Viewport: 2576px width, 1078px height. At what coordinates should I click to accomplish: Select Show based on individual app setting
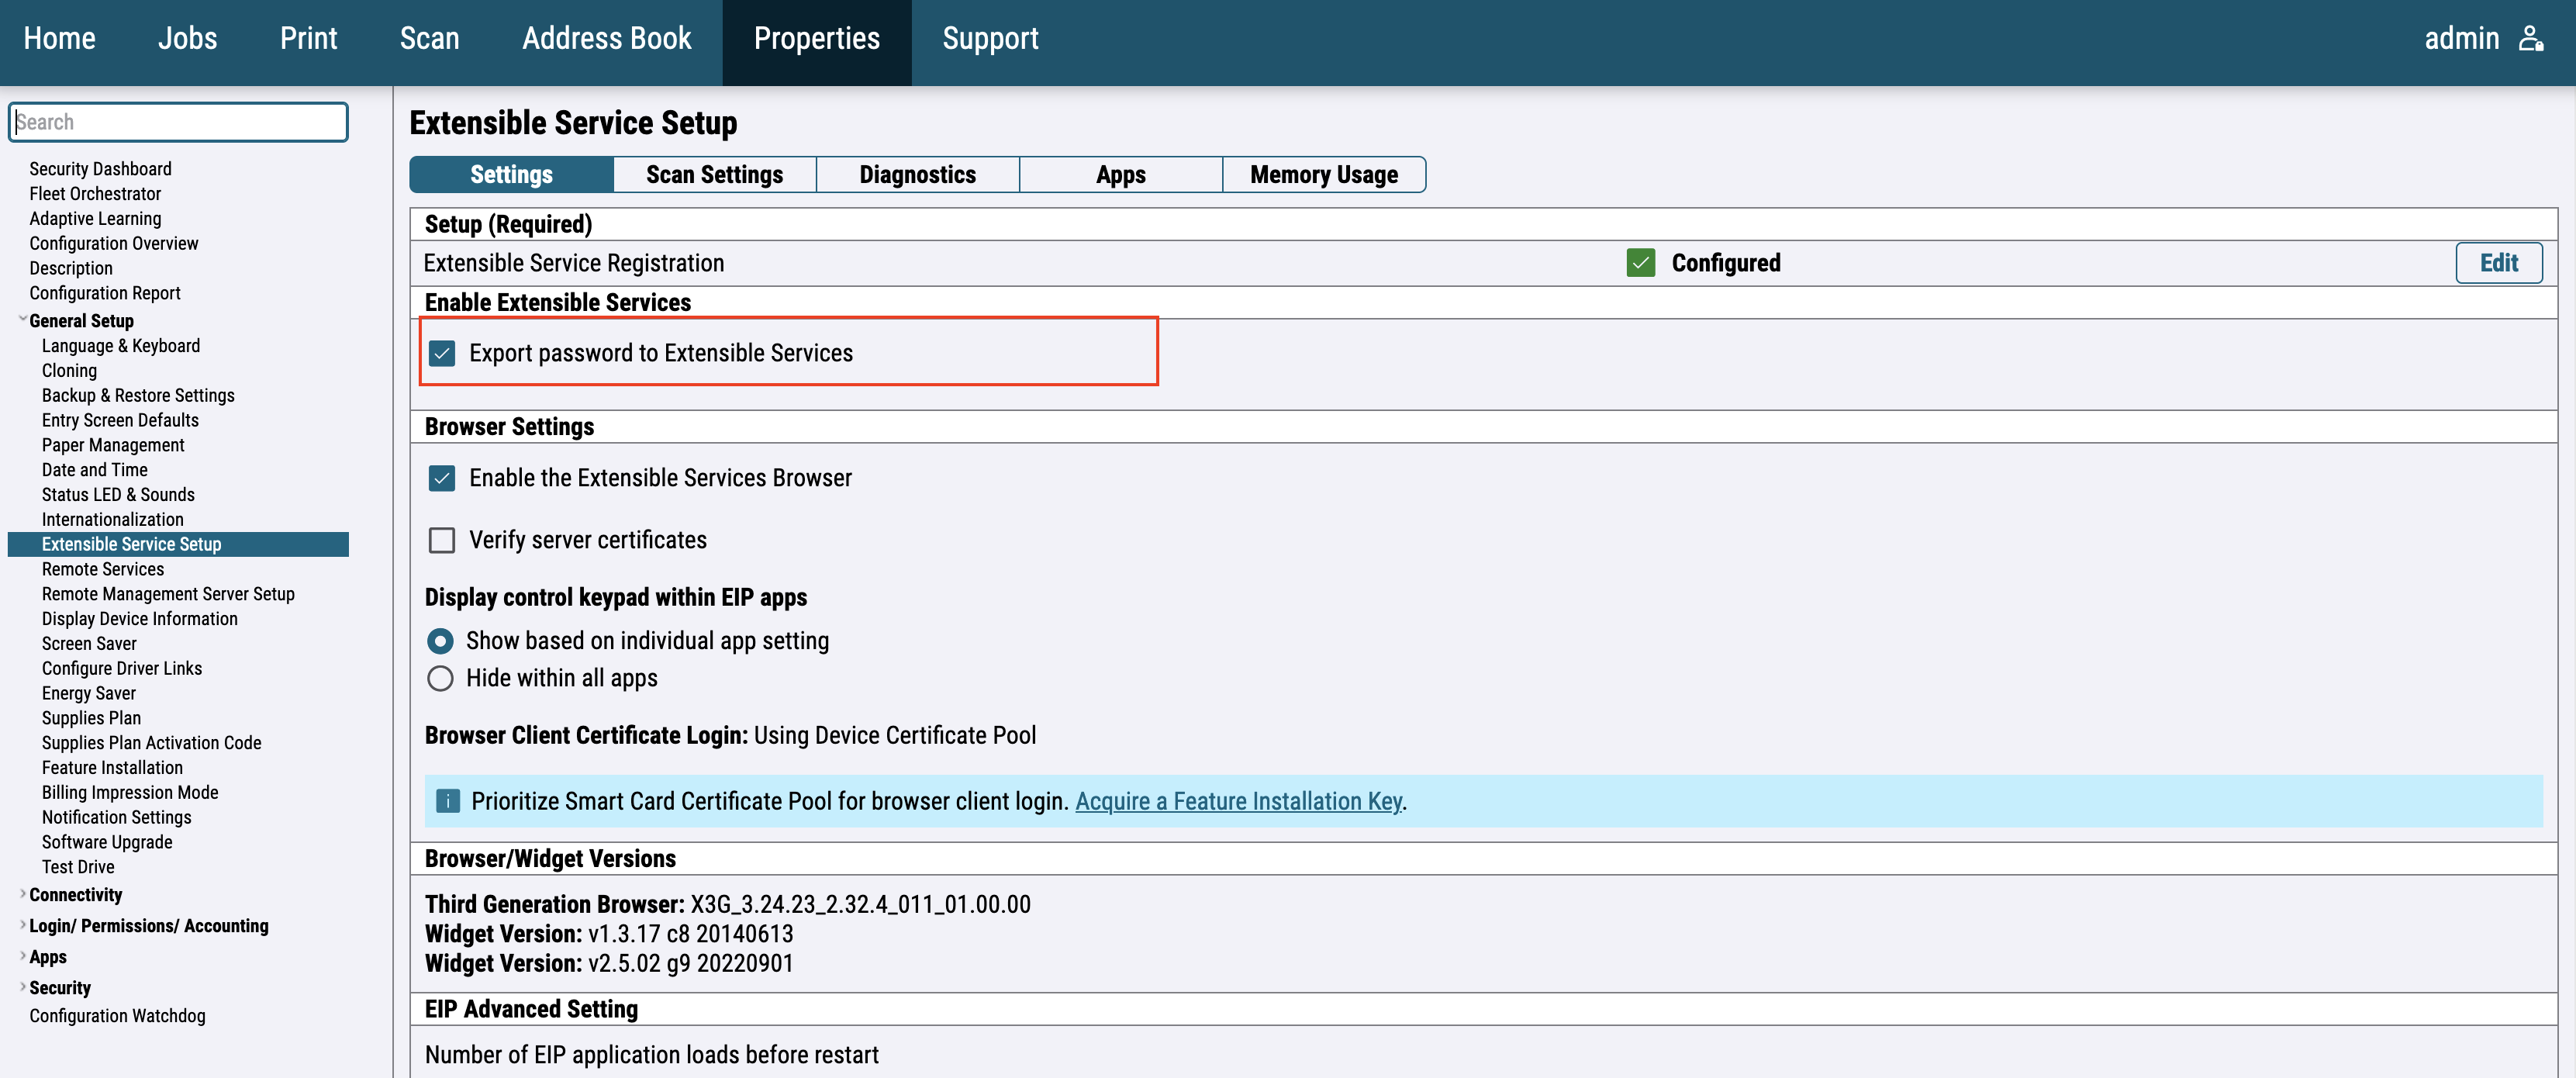440,641
